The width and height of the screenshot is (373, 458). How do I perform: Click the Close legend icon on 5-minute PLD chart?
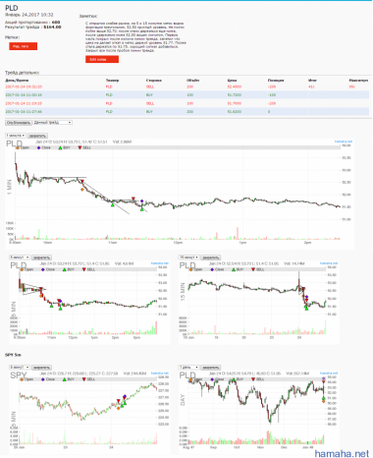click(43, 269)
